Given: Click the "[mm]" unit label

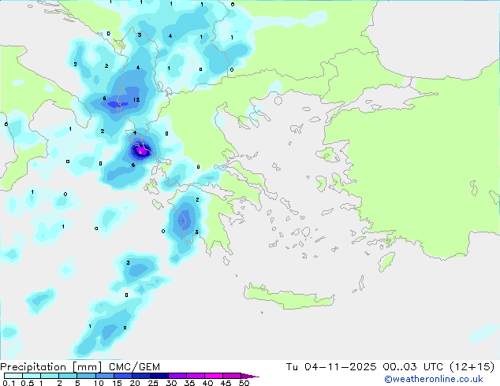Looking at the screenshot, I should [x=88, y=367].
